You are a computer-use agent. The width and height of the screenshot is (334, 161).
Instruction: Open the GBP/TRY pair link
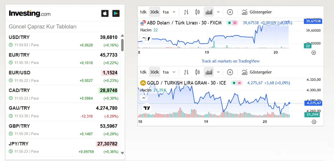pos(19,126)
